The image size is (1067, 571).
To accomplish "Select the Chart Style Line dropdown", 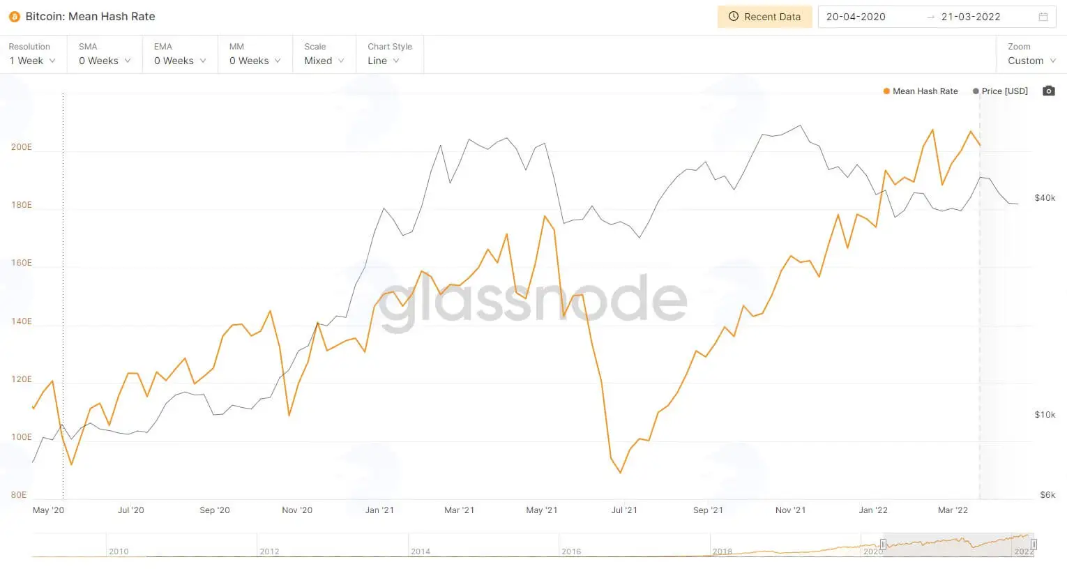I will [390, 54].
